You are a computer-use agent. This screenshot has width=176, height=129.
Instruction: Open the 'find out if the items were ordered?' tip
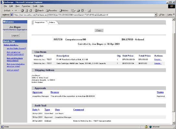point(15,59)
